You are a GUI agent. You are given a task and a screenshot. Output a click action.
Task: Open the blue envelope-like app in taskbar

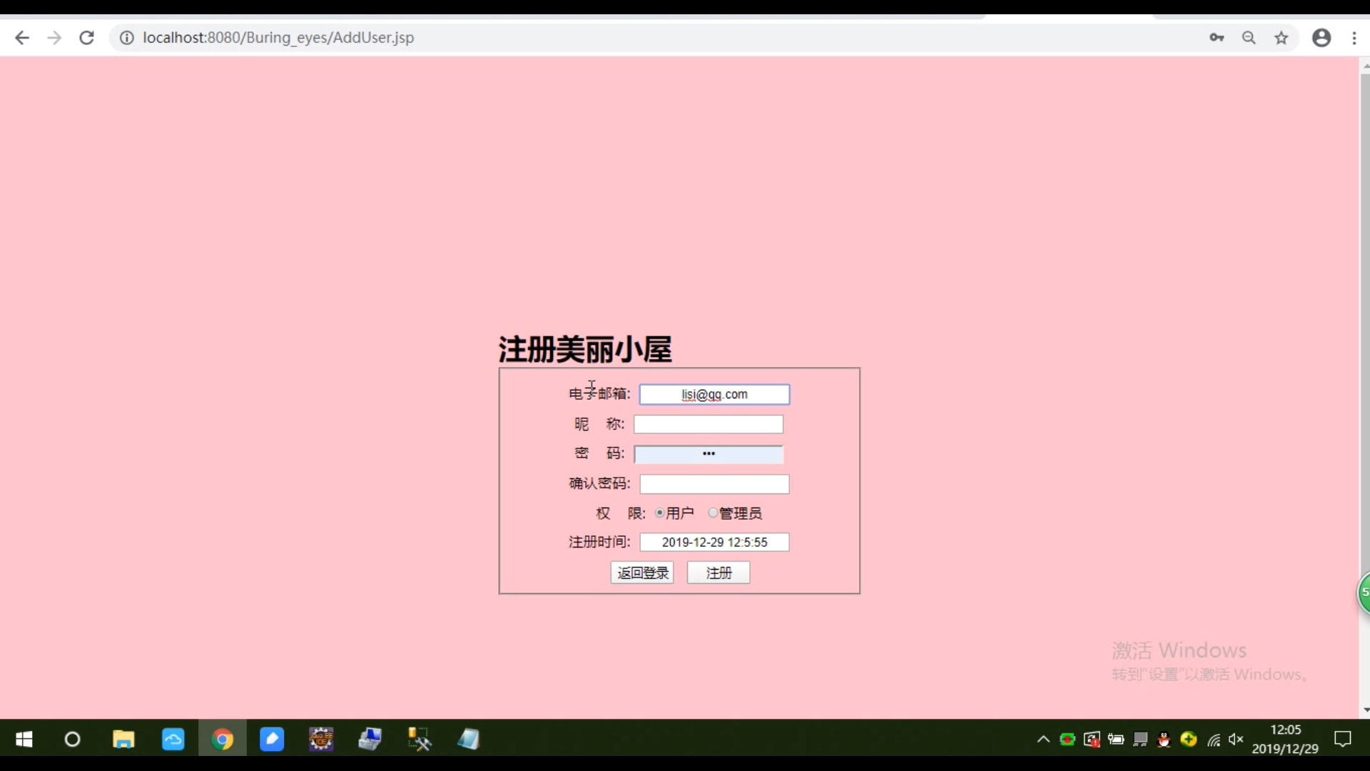pos(370,740)
